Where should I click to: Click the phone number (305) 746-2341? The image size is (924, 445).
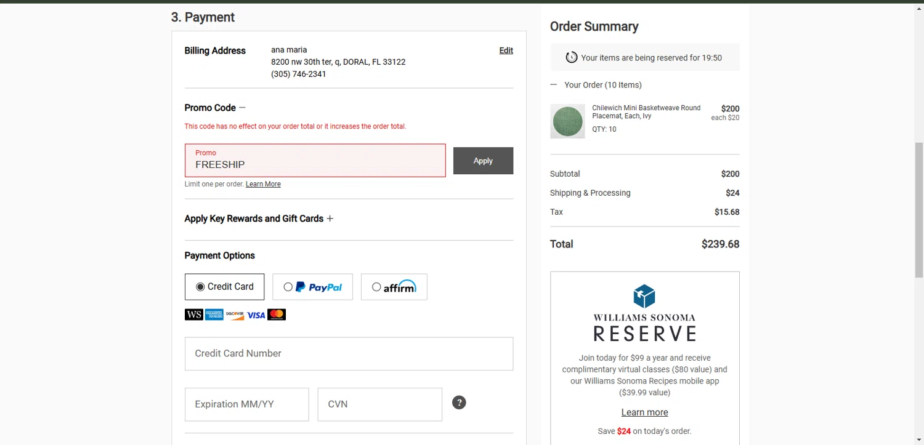[x=299, y=74]
